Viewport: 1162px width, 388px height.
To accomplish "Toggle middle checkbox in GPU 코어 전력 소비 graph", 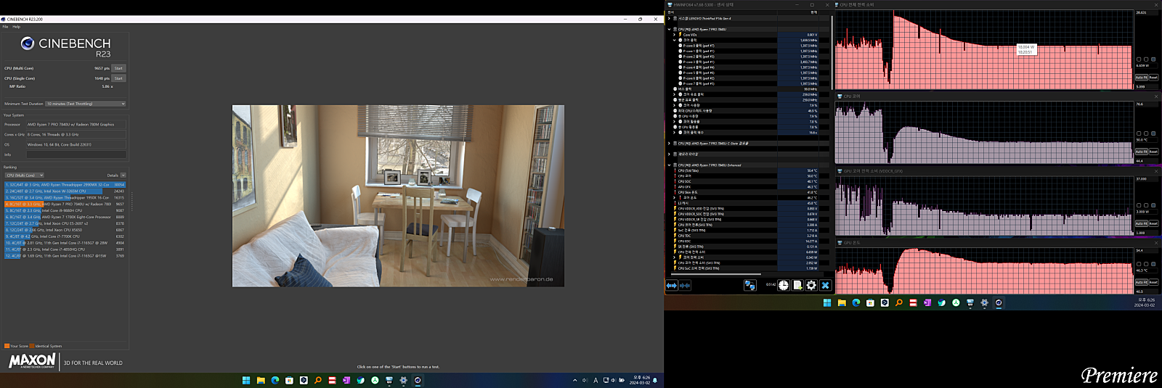I will click(1146, 205).
